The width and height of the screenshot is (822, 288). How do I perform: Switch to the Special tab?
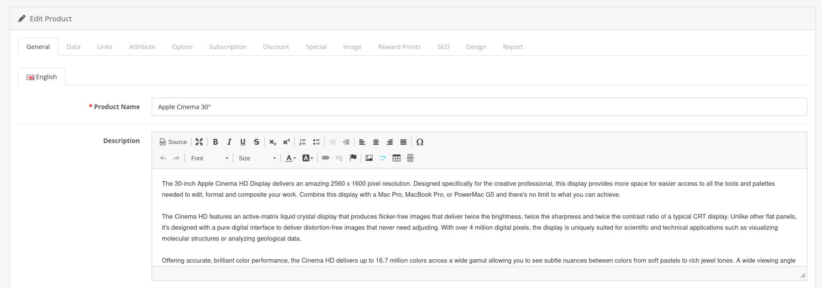click(x=316, y=47)
